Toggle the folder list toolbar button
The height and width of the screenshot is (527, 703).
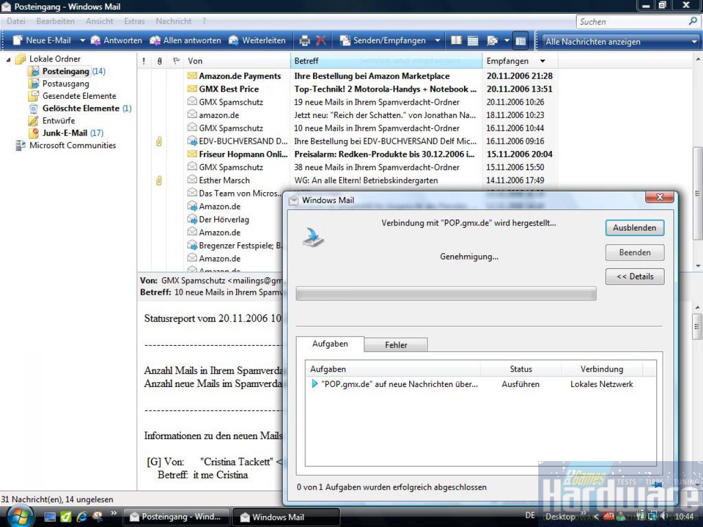click(521, 41)
